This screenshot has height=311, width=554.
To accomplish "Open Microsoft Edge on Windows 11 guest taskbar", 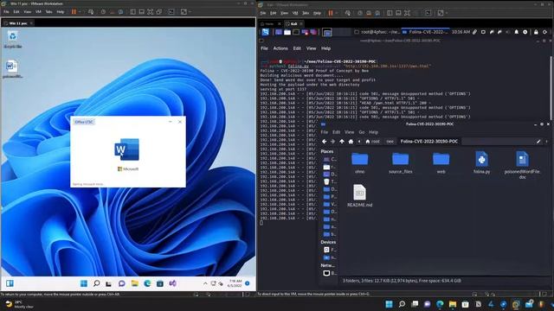I will [147, 283].
